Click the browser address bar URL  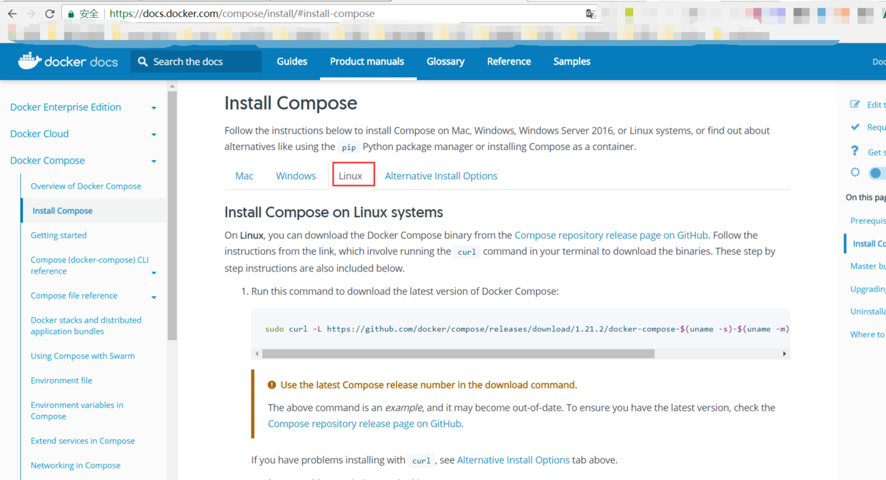(x=242, y=14)
